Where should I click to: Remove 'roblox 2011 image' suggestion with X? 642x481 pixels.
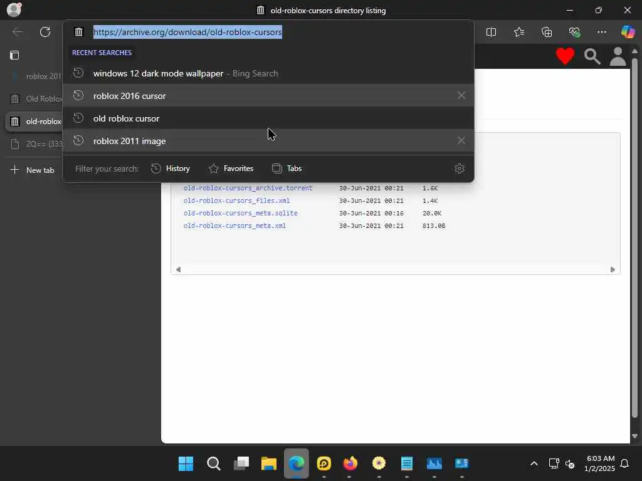click(x=461, y=140)
